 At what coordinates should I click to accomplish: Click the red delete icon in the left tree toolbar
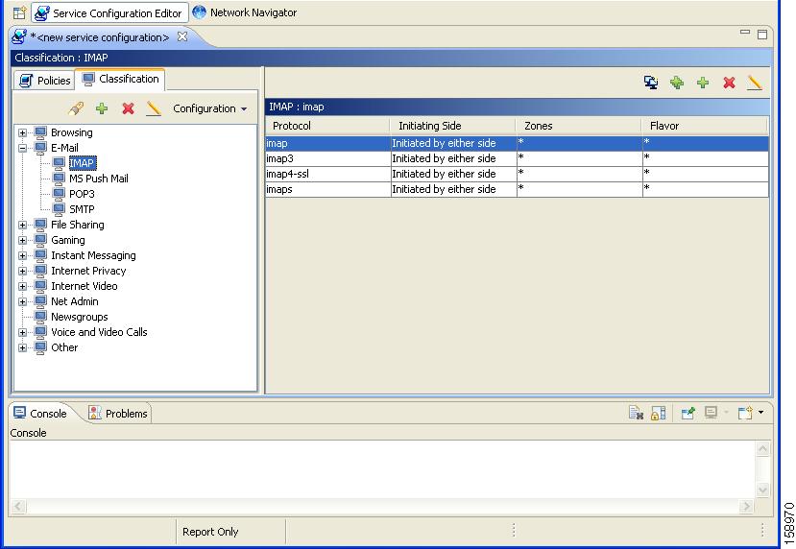pos(128,108)
